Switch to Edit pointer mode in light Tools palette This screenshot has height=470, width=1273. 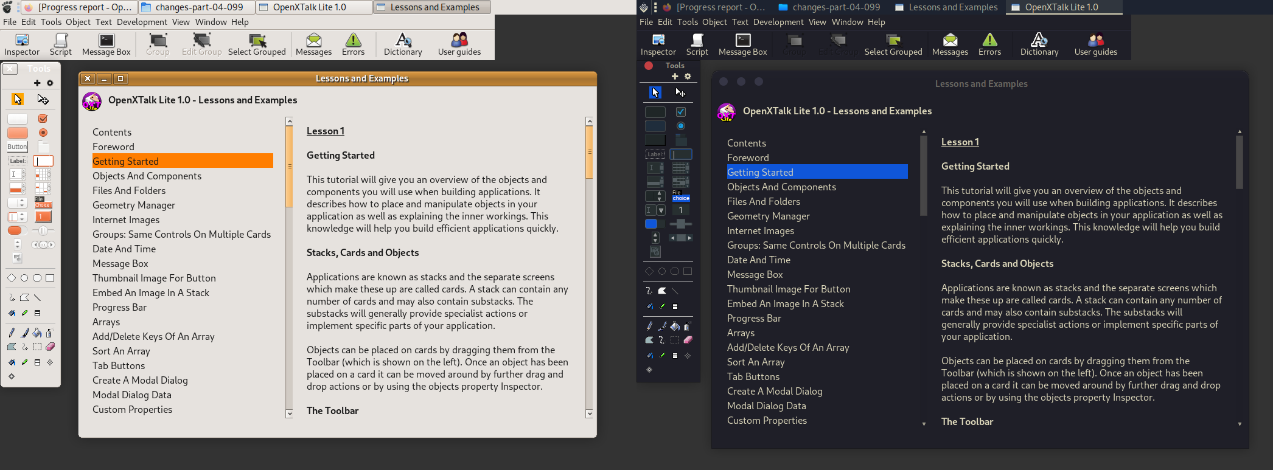(x=43, y=99)
